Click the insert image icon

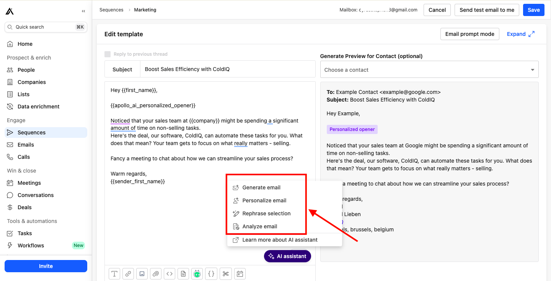pyautogui.click(x=142, y=274)
